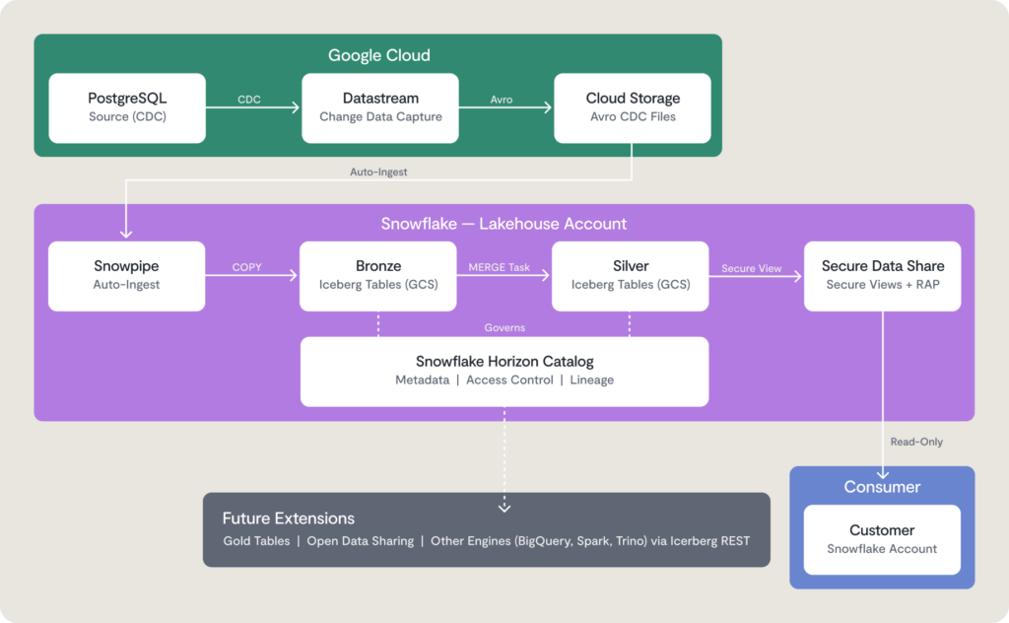Image resolution: width=1009 pixels, height=623 pixels.
Task: Click the Metadata text in Horizon Catalog
Action: click(422, 380)
